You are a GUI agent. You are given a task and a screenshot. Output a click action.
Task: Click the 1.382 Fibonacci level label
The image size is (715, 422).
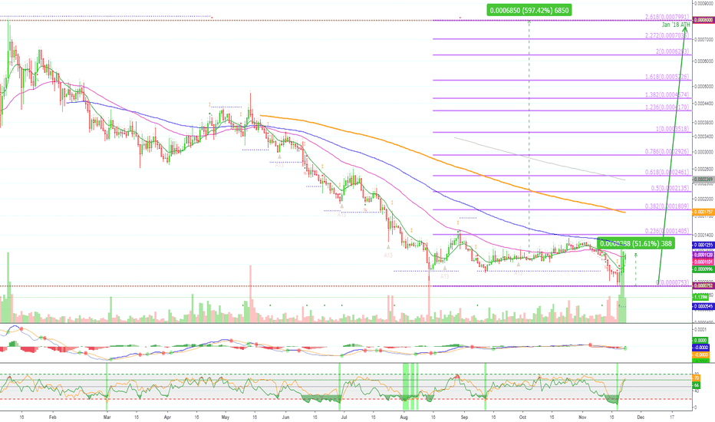click(x=667, y=95)
